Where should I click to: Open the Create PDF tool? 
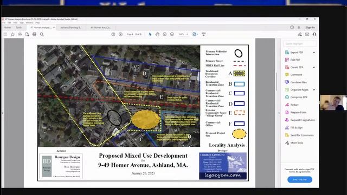tap(297, 67)
